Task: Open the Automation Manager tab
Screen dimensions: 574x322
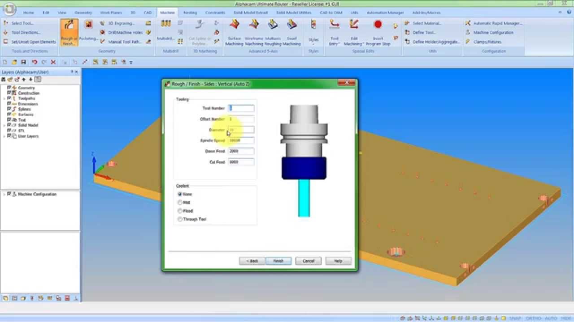Action: point(385,13)
